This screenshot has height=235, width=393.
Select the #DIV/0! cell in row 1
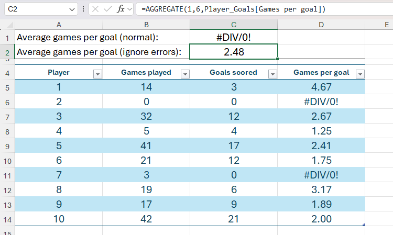[234, 38]
